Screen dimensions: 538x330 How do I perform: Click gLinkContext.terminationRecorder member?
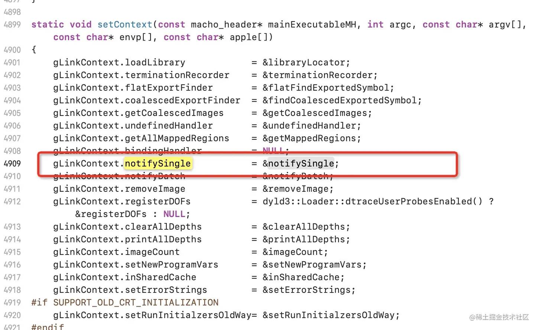(x=141, y=75)
